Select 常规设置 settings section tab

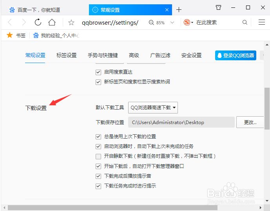pyautogui.click(x=35, y=55)
